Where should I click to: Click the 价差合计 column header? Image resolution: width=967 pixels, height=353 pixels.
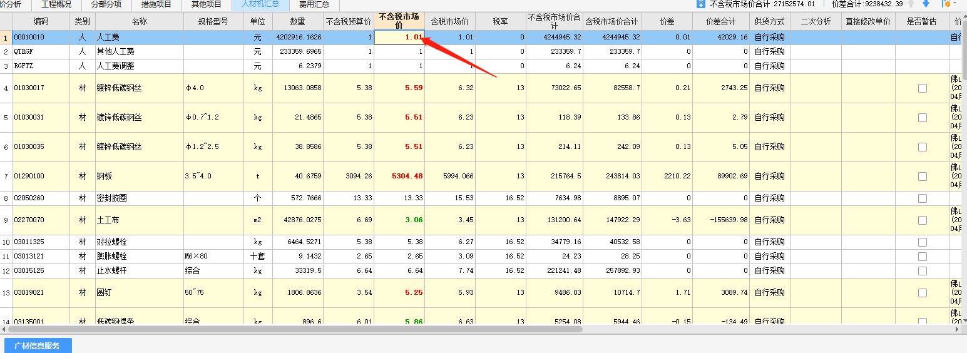pyautogui.click(x=721, y=21)
